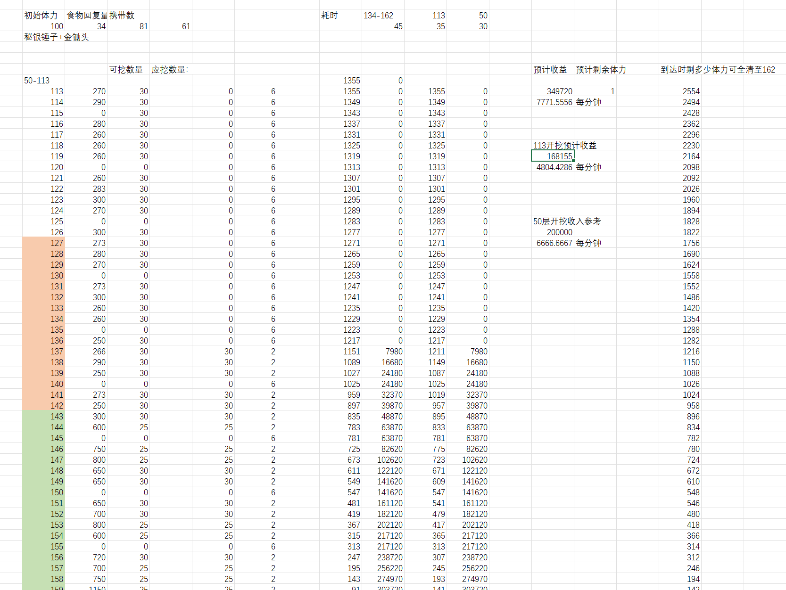Select the 应挖数量: header cell
786x590 pixels.
tap(171, 69)
